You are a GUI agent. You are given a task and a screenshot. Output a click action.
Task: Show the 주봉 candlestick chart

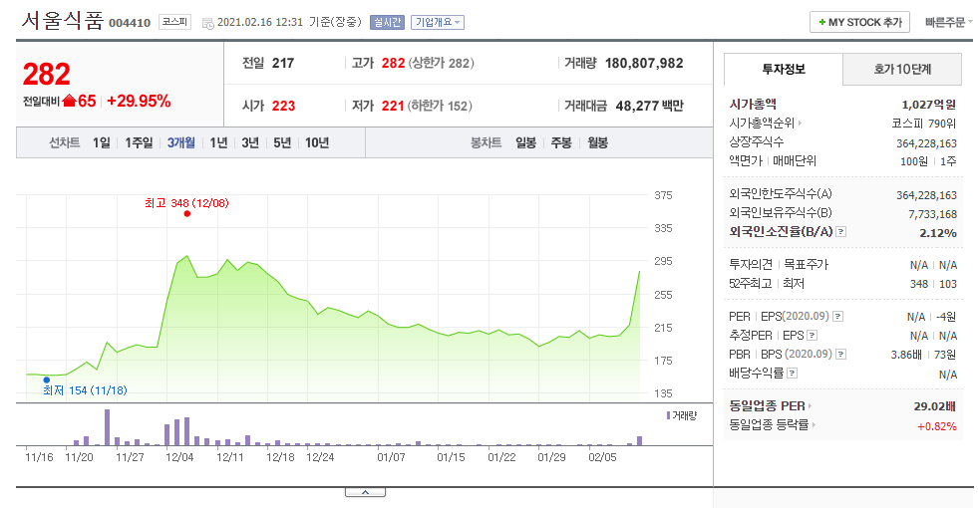(561, 142)
